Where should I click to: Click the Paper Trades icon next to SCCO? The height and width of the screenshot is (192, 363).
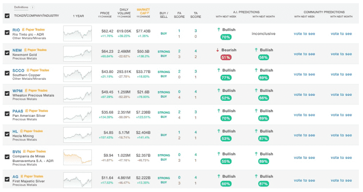pyautogui.click(x=28, y=70)
